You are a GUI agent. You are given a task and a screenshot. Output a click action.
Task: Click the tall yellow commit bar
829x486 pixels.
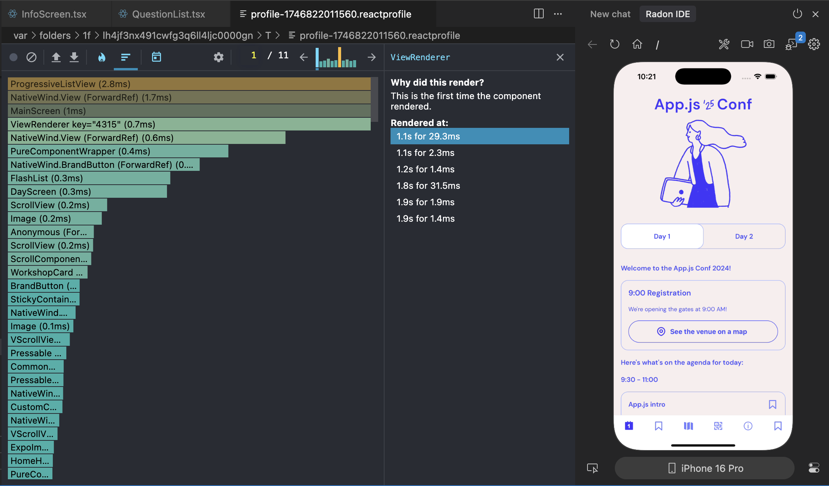tap(340, 57)
